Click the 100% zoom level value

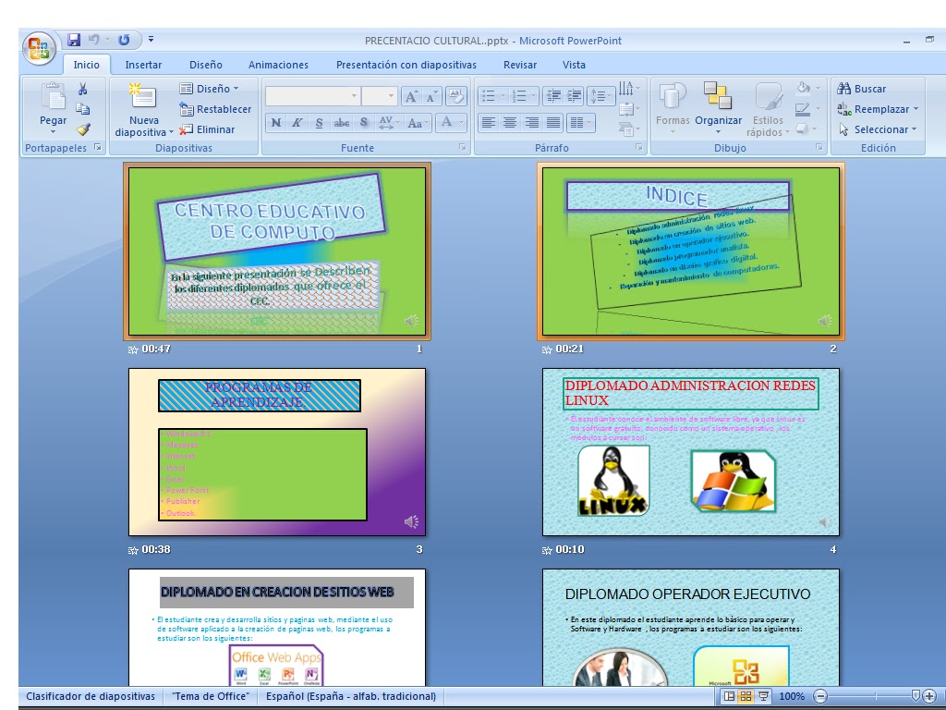point(792,696)
